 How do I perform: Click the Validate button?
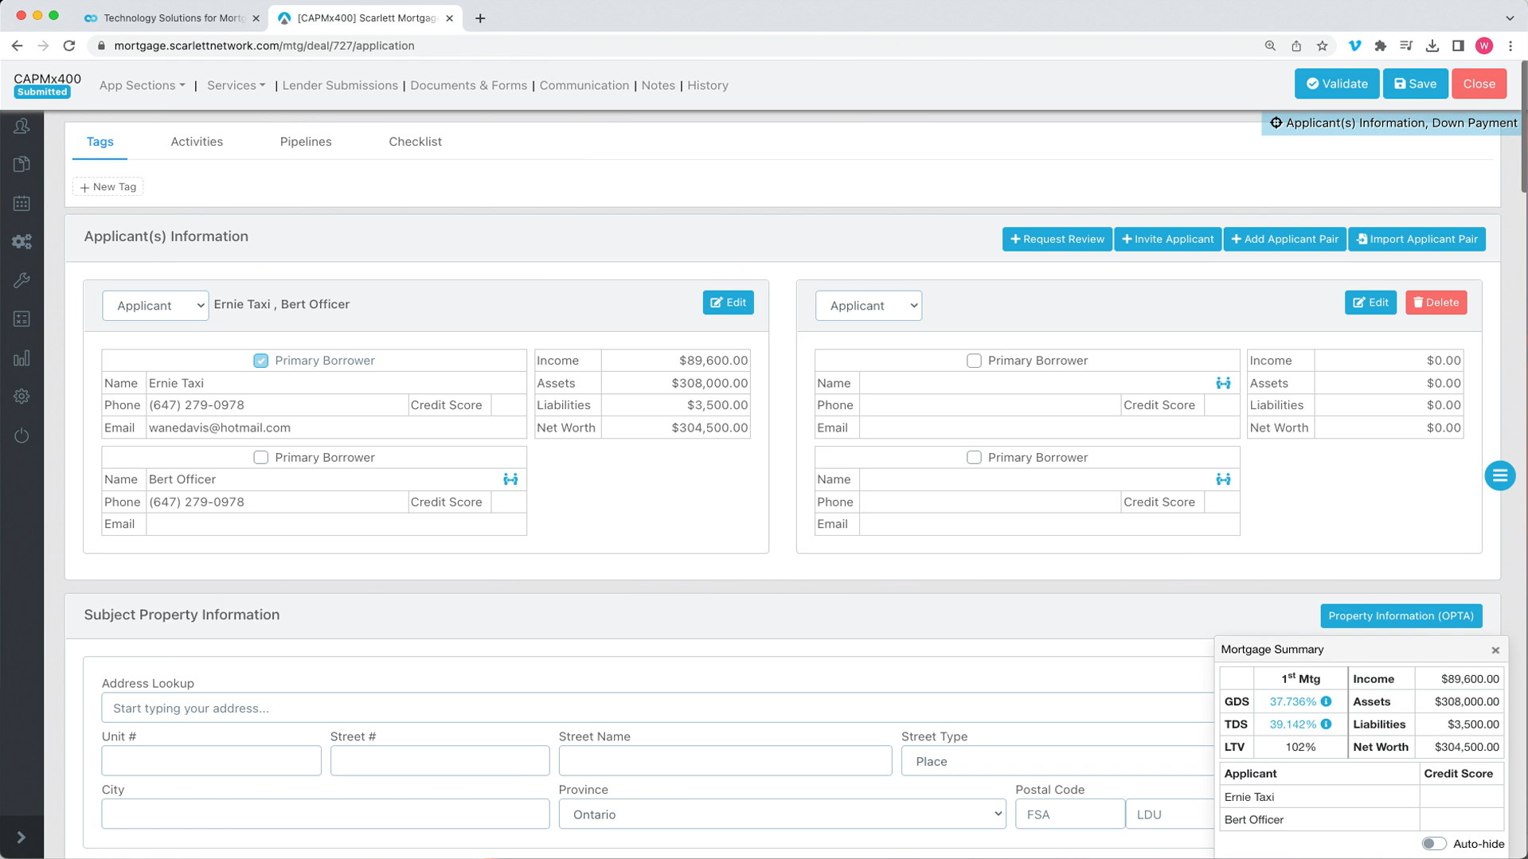[1336, 84]
